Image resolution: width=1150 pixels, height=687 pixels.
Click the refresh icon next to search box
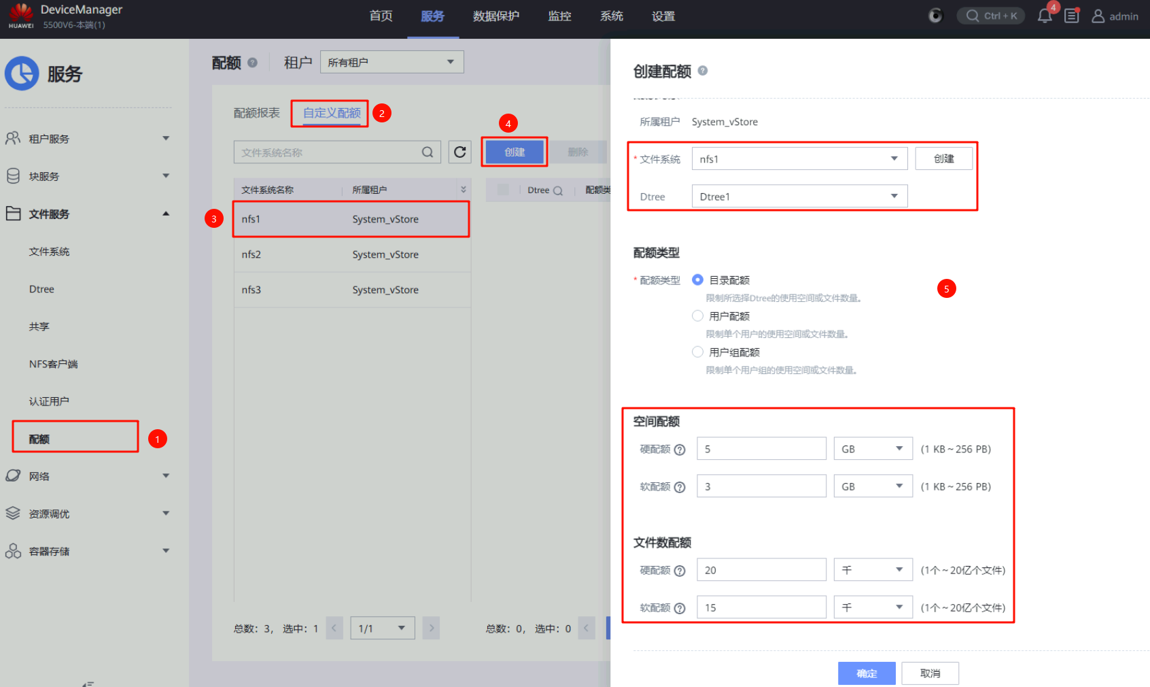[x=460, y=152]
